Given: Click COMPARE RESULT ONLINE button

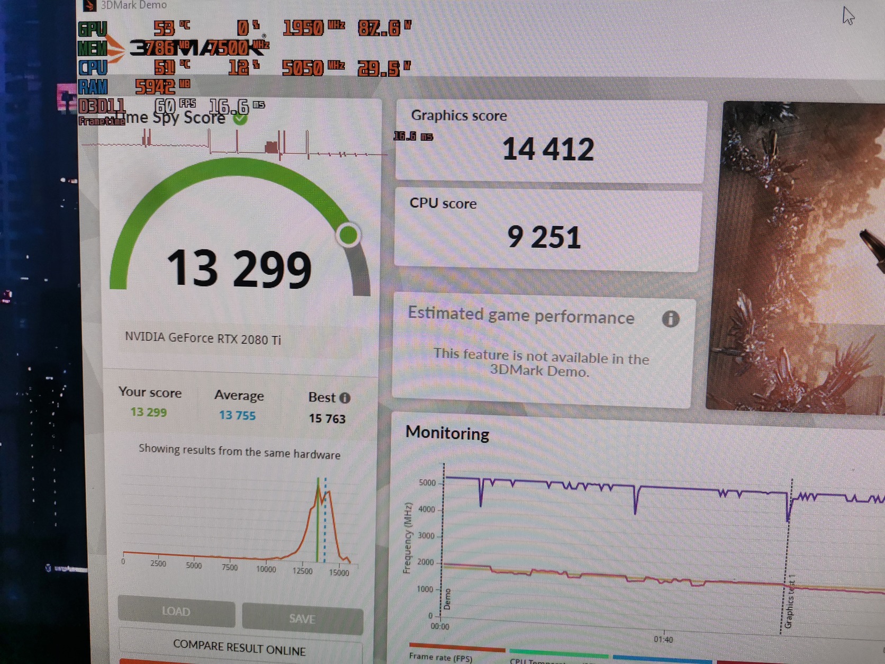Looking at the screenshot, I should pyautogui.click(x=240, y=648).
